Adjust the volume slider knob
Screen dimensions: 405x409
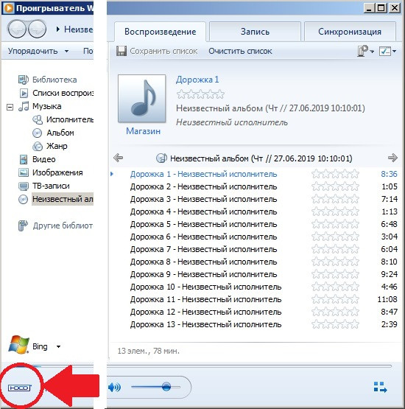[x=166, y=387]
